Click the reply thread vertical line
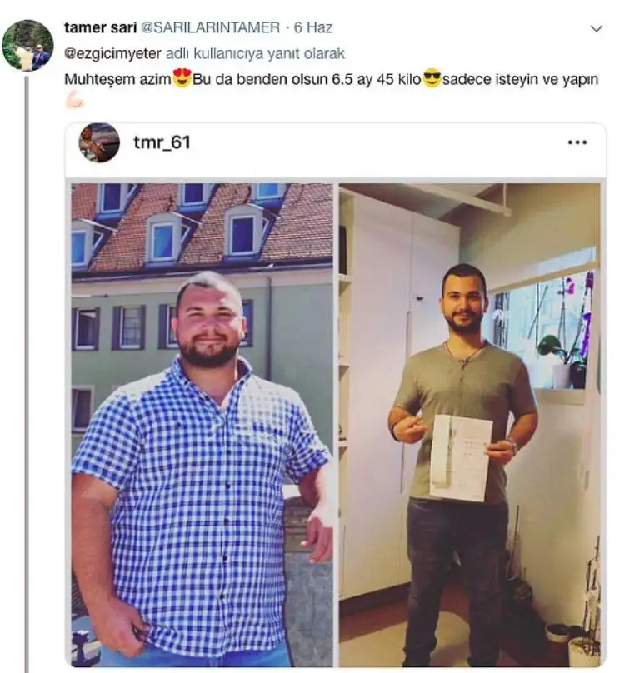 coord(27,373)
